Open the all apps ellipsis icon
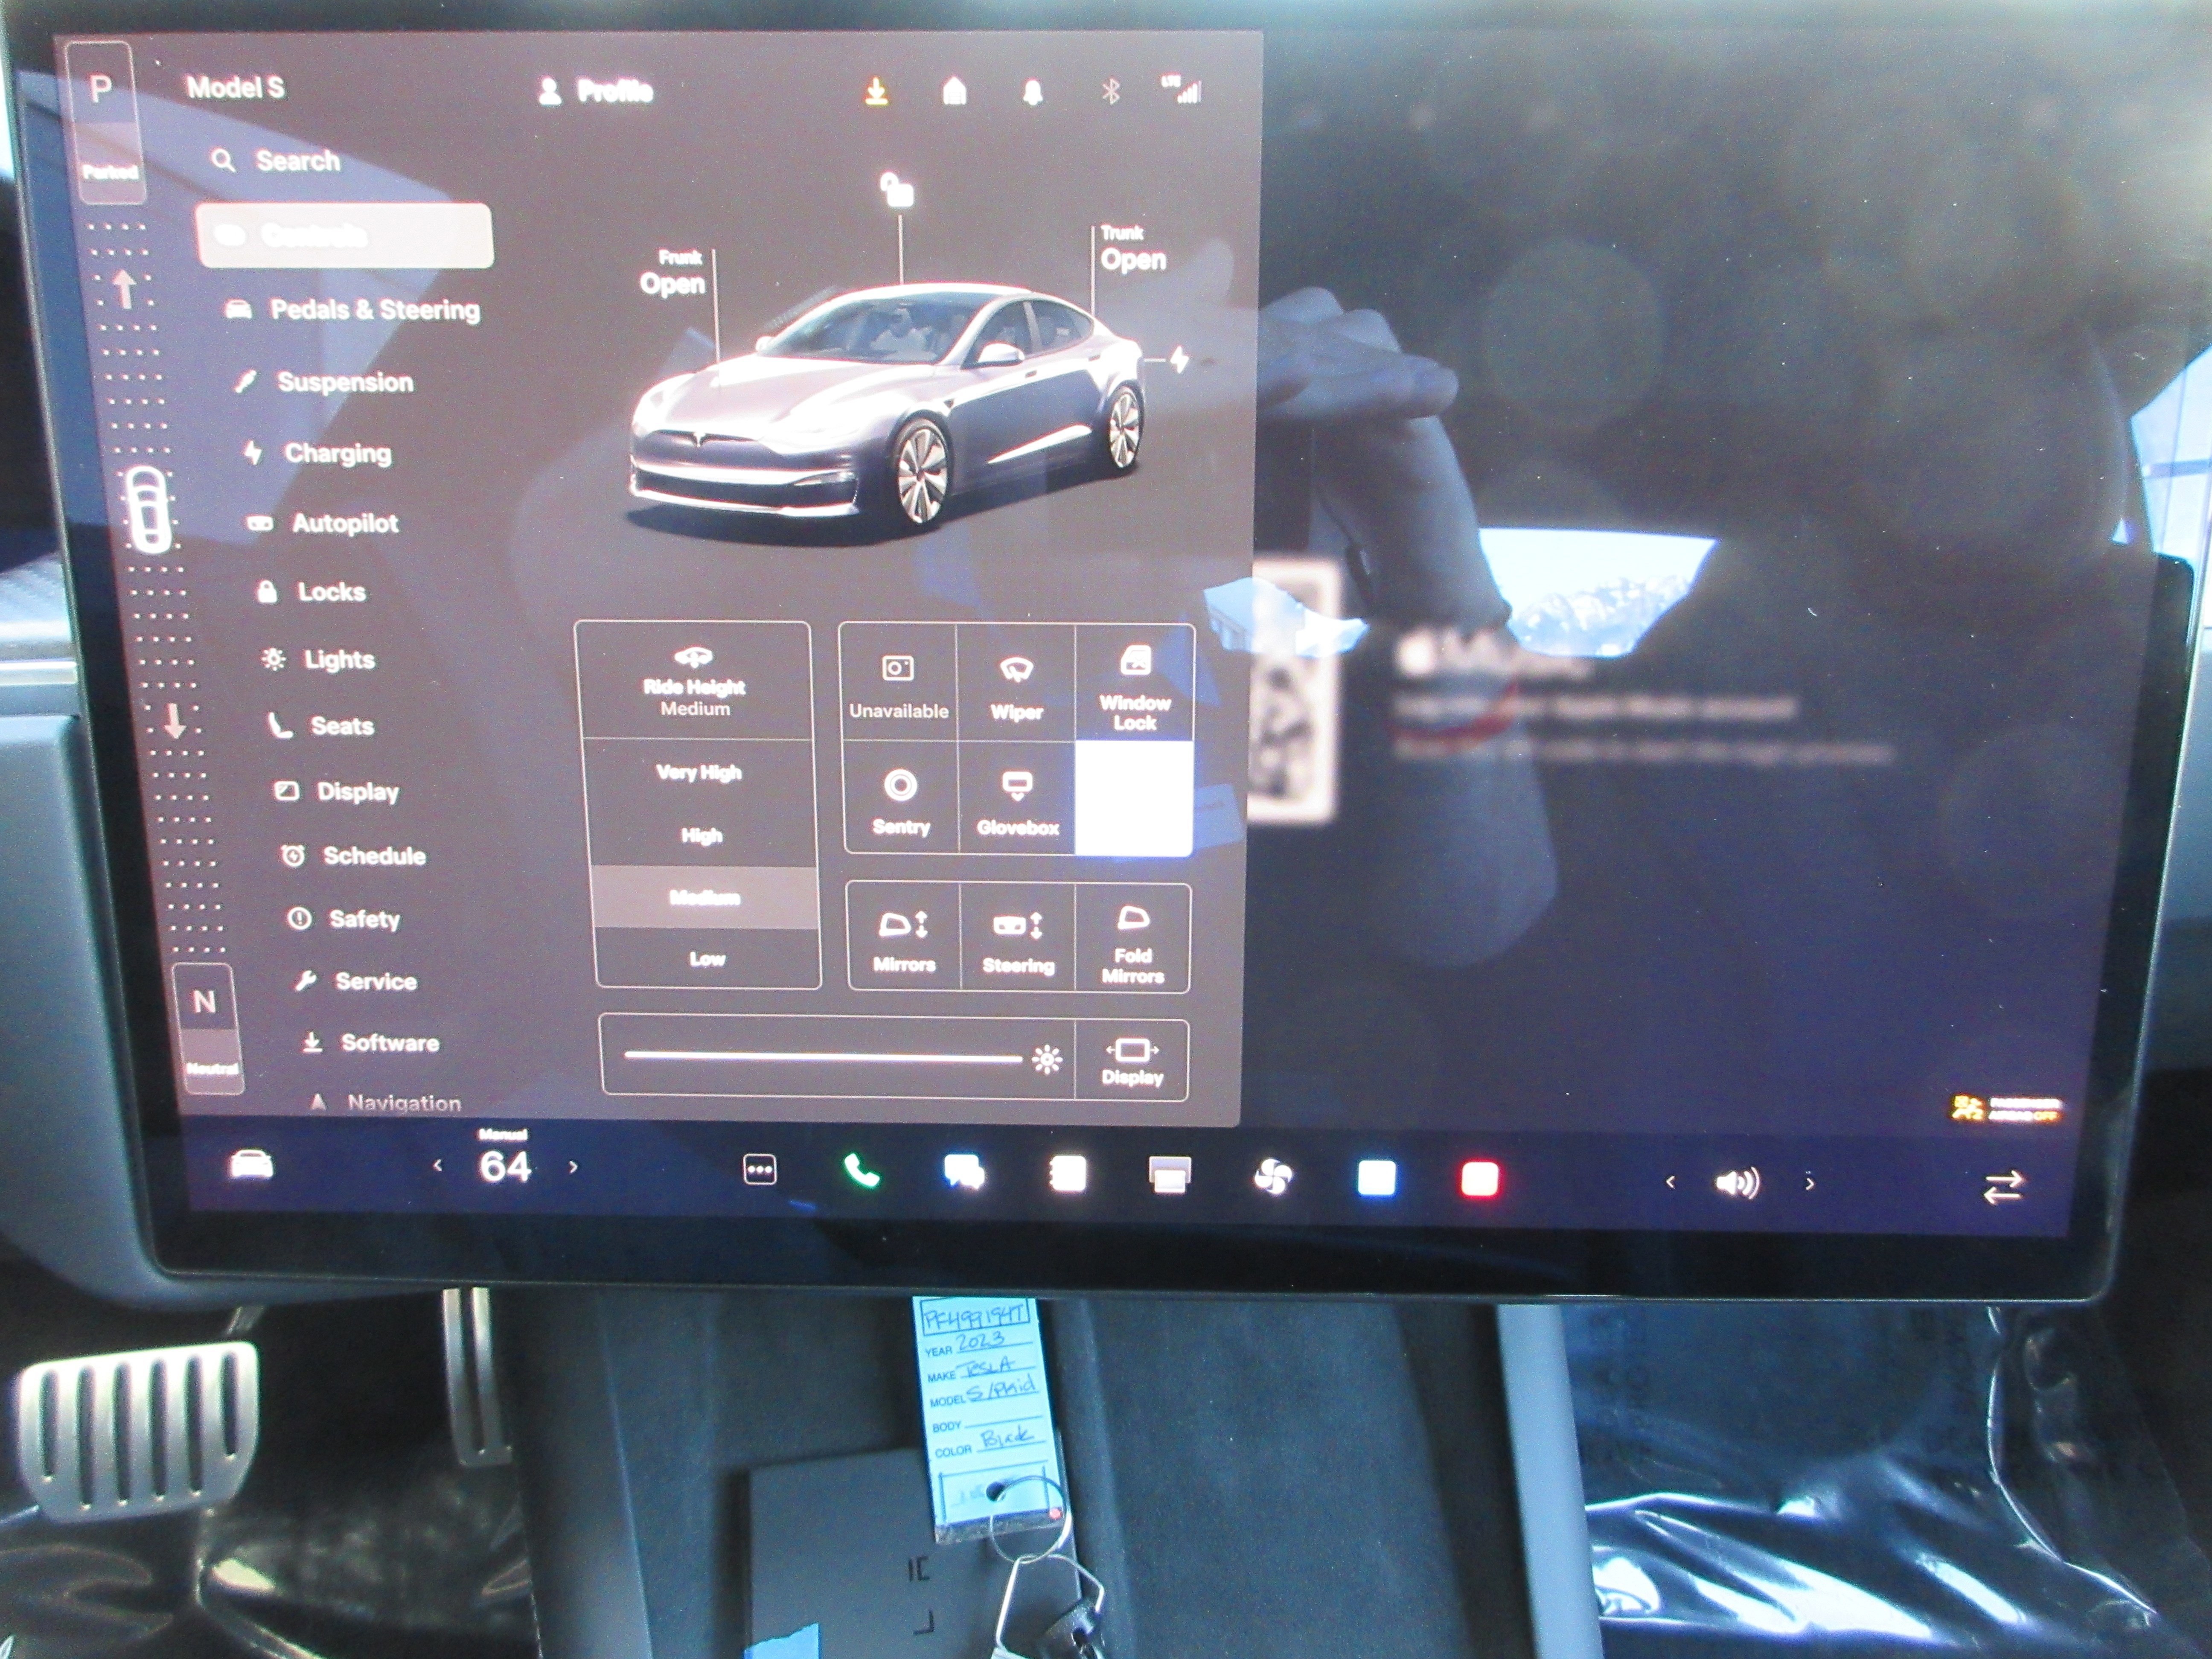This screenshot has width=2212, height=1659. pos(760,1169)
